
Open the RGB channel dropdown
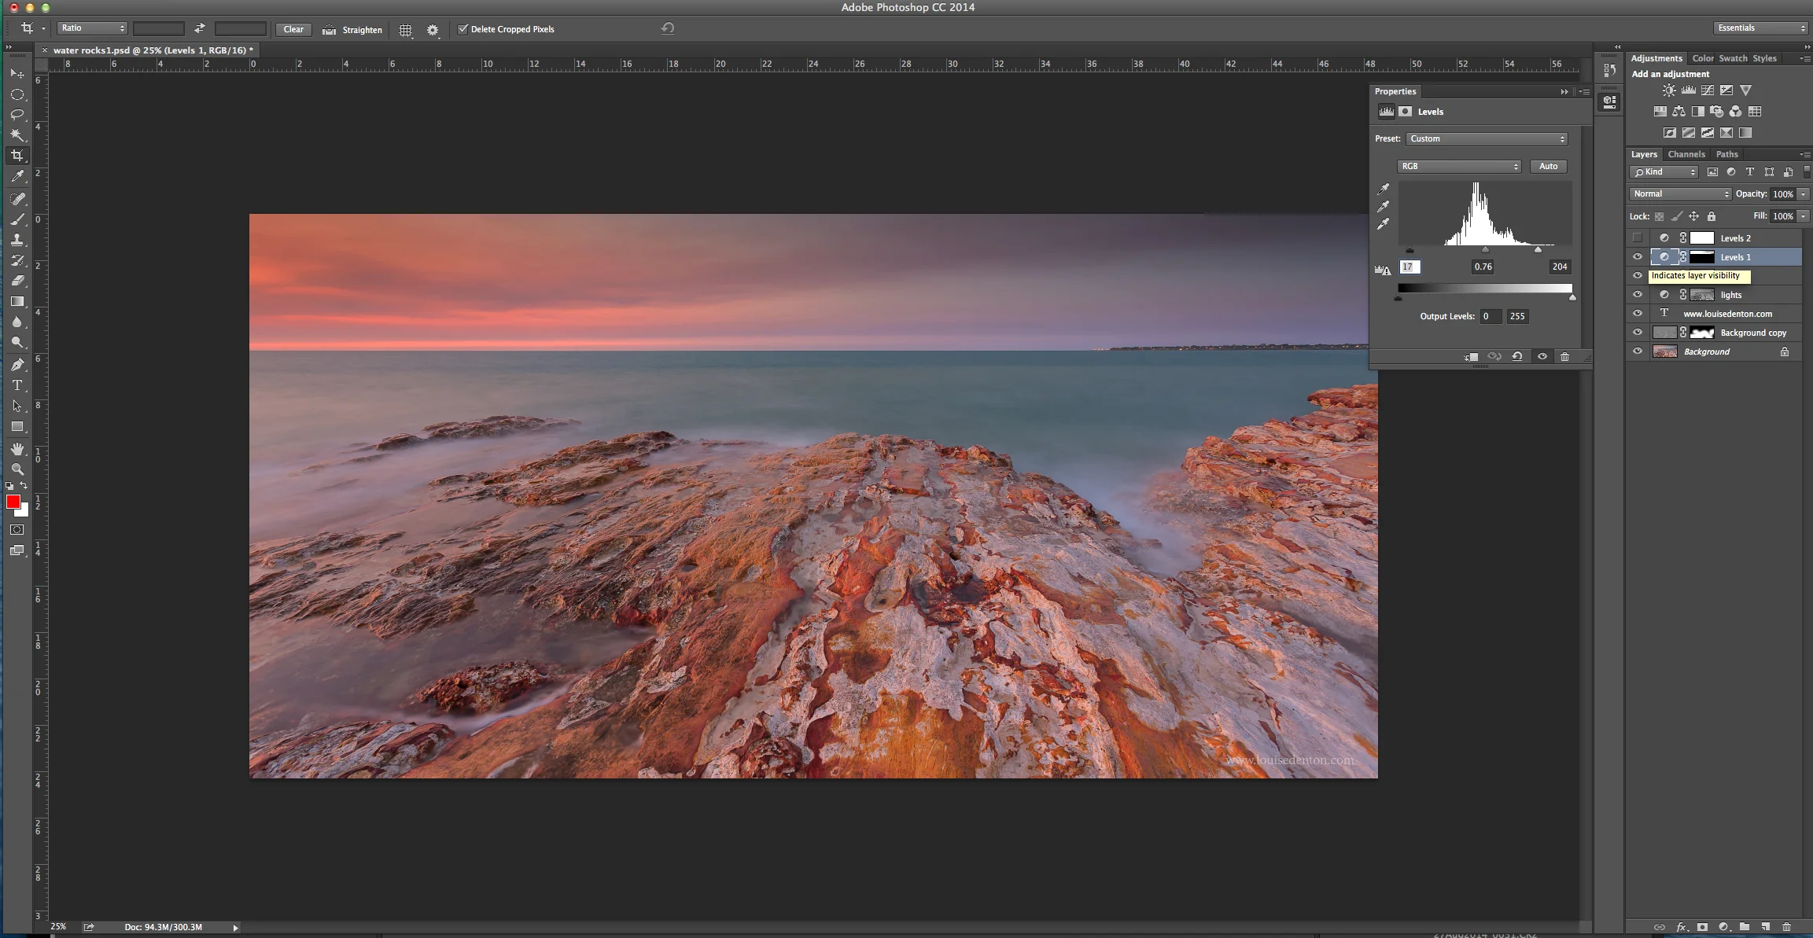tap(1459, 167)
